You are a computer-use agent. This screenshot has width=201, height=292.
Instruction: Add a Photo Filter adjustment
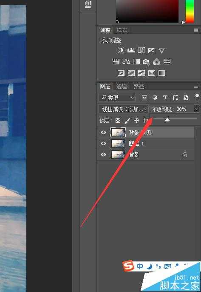(x=146, y=62)
